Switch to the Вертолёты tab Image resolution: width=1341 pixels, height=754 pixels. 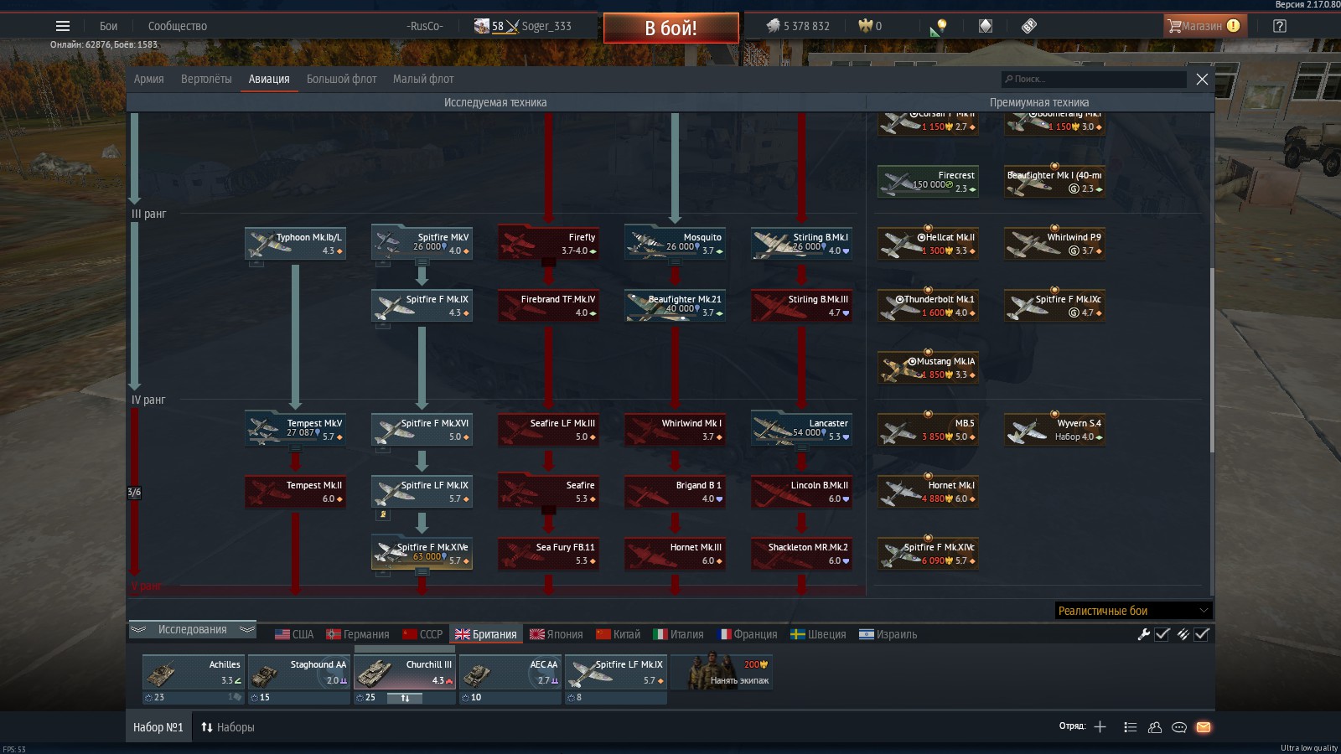point(206,79)
